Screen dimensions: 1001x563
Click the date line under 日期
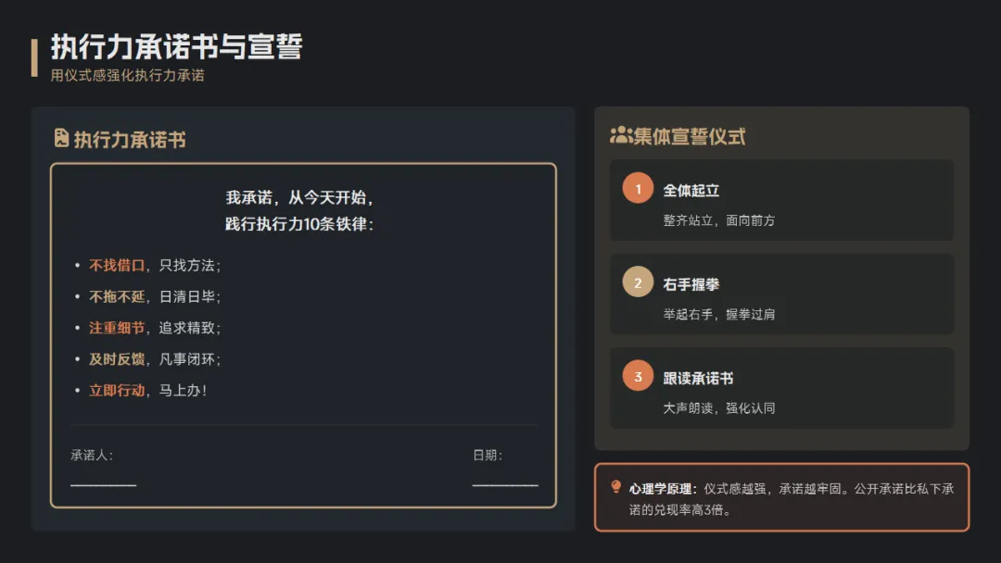coord(505,485)
